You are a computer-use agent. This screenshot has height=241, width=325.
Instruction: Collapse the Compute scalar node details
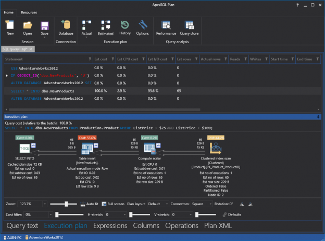click(158, 145)
